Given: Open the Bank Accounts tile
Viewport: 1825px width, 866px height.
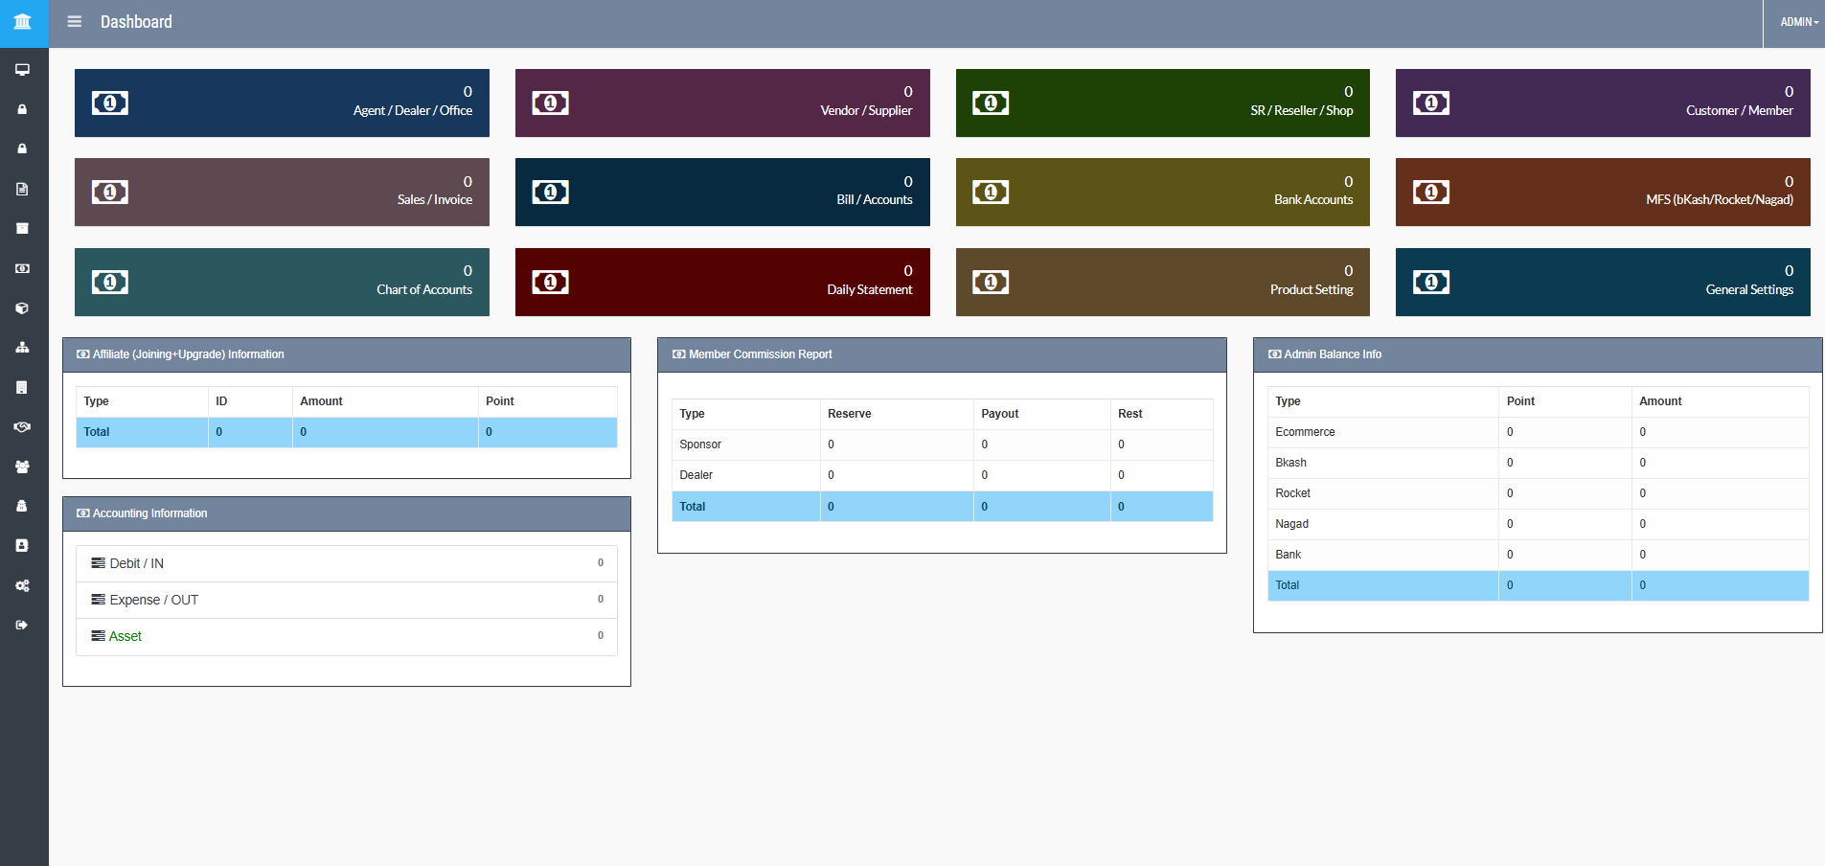Looking at the screenshot, I should 1162,192.
